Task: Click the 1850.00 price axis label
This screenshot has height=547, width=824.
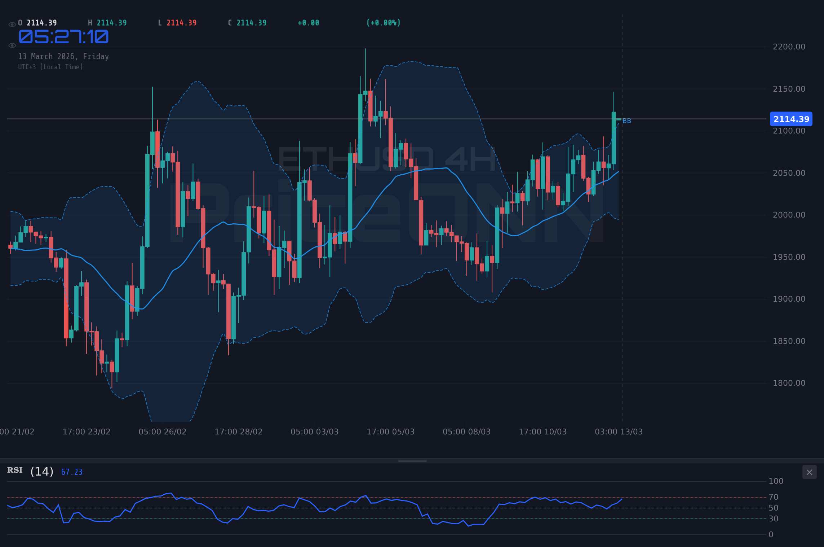Action: tap(789, 341)
